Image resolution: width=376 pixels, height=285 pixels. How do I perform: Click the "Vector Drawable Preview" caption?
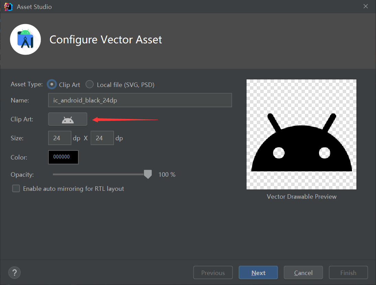pyautogui.click(x=302, y=197)
